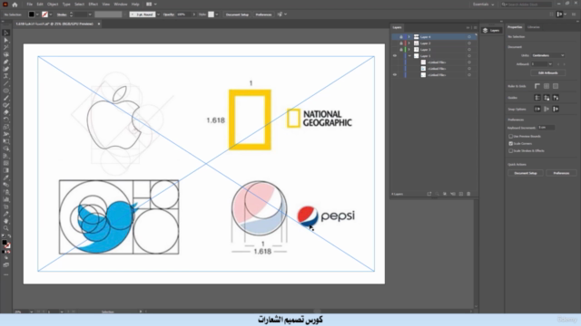Select the Hand tool
The width and height of the screenshot is (581, 326).
click(x=6, y=221)
